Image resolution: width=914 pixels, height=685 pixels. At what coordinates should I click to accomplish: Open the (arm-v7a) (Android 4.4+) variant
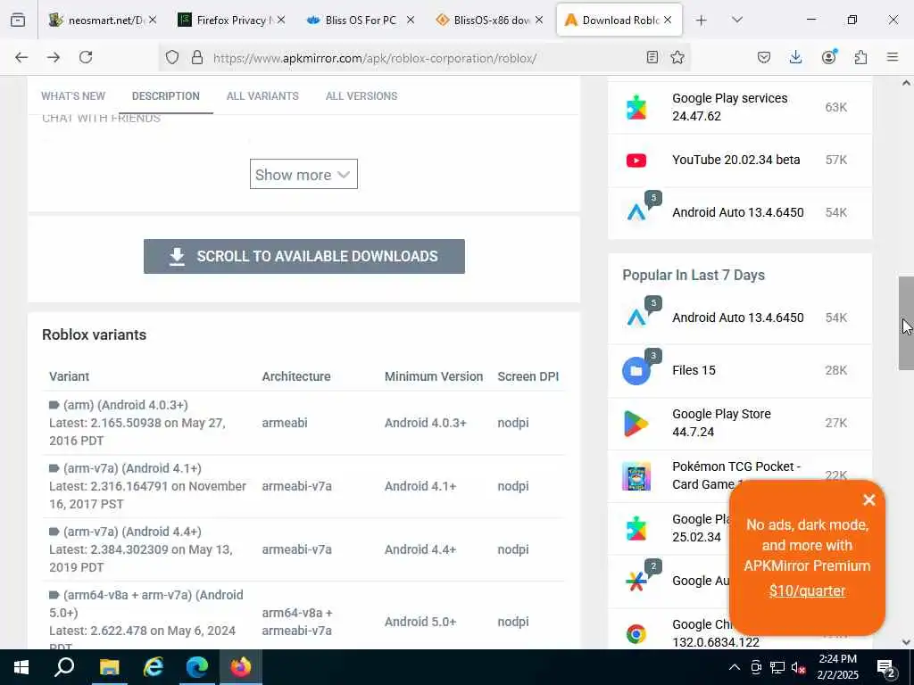132,532
